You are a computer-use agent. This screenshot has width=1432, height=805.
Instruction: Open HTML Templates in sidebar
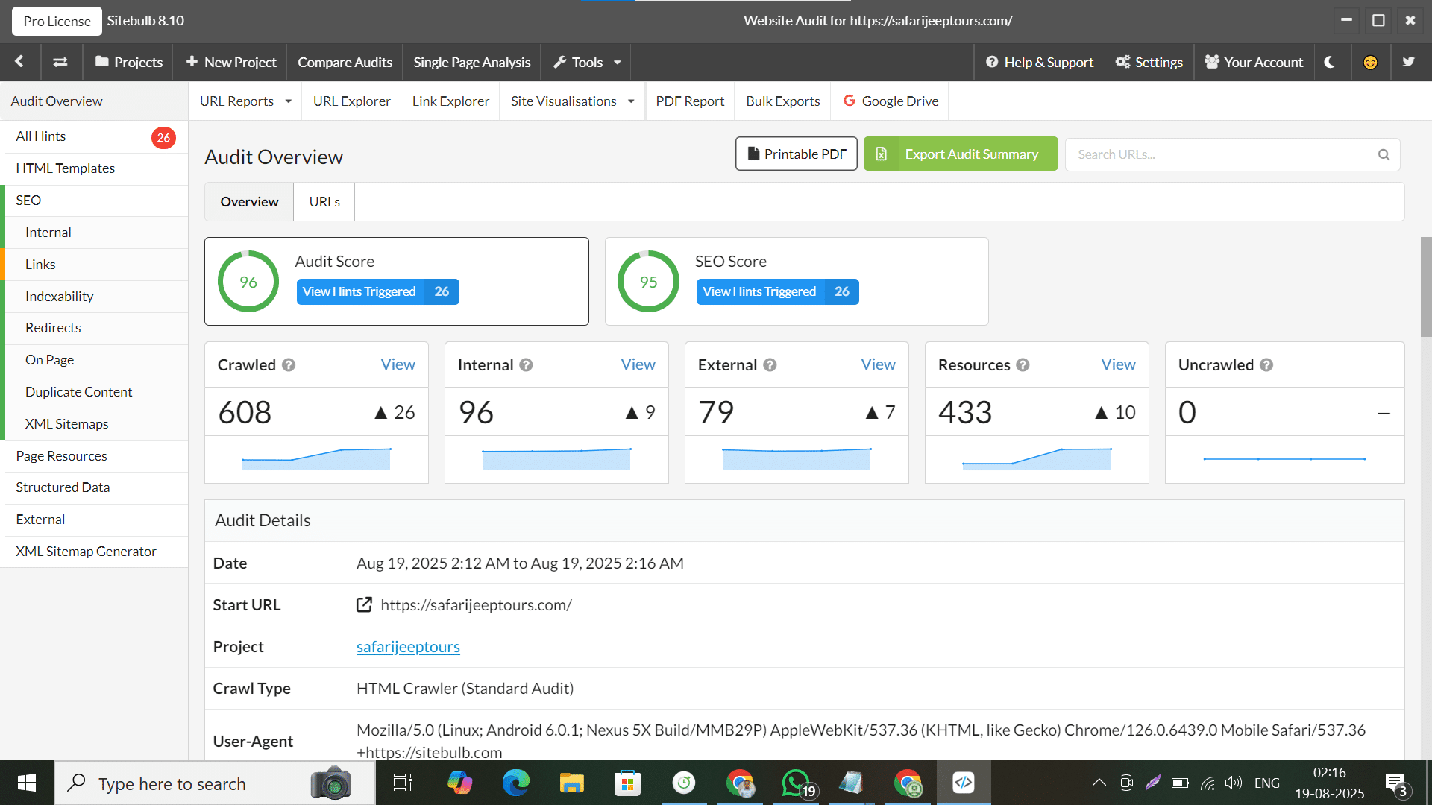[x=94, y=168]
